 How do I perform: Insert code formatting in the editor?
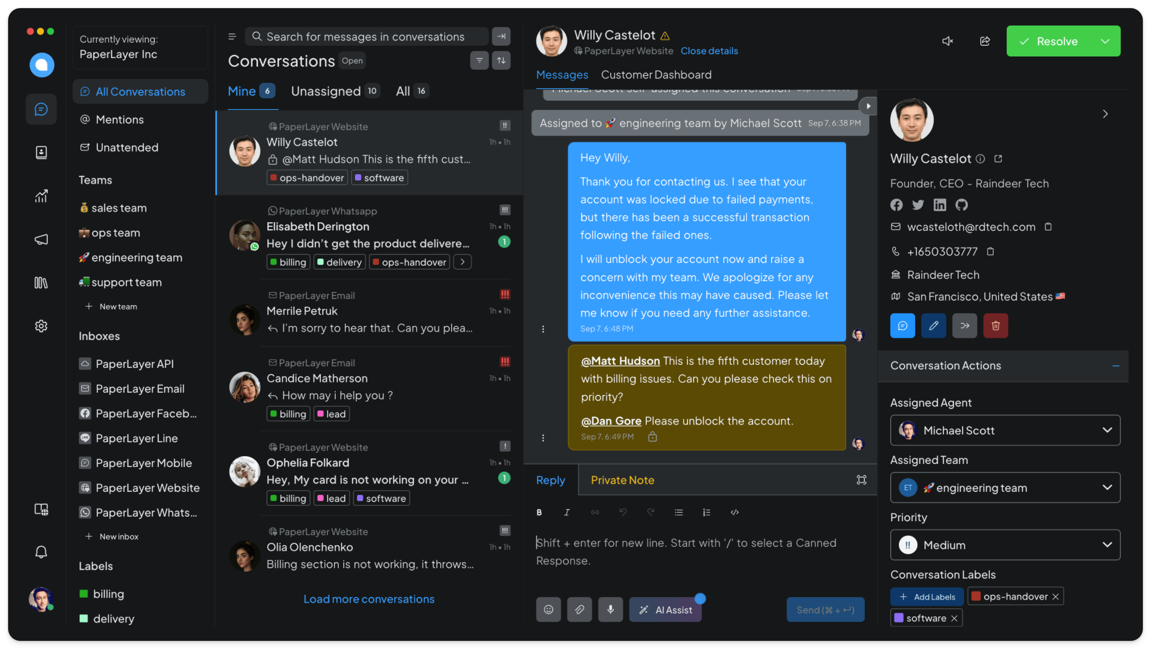click(x=734, y=513)
